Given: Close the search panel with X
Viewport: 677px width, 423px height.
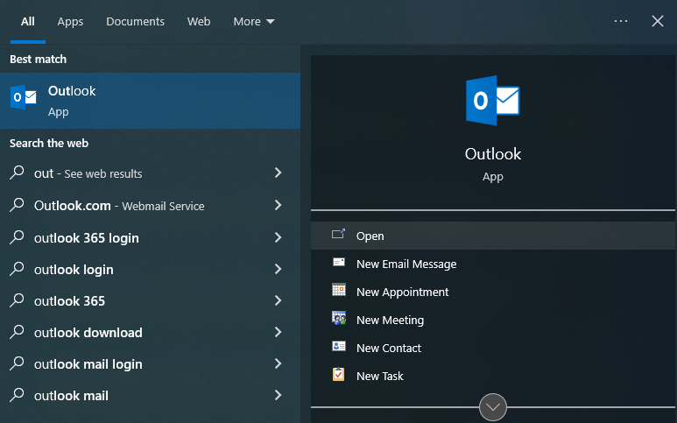Looking at the screenshot, I should (x=657, y=21).
